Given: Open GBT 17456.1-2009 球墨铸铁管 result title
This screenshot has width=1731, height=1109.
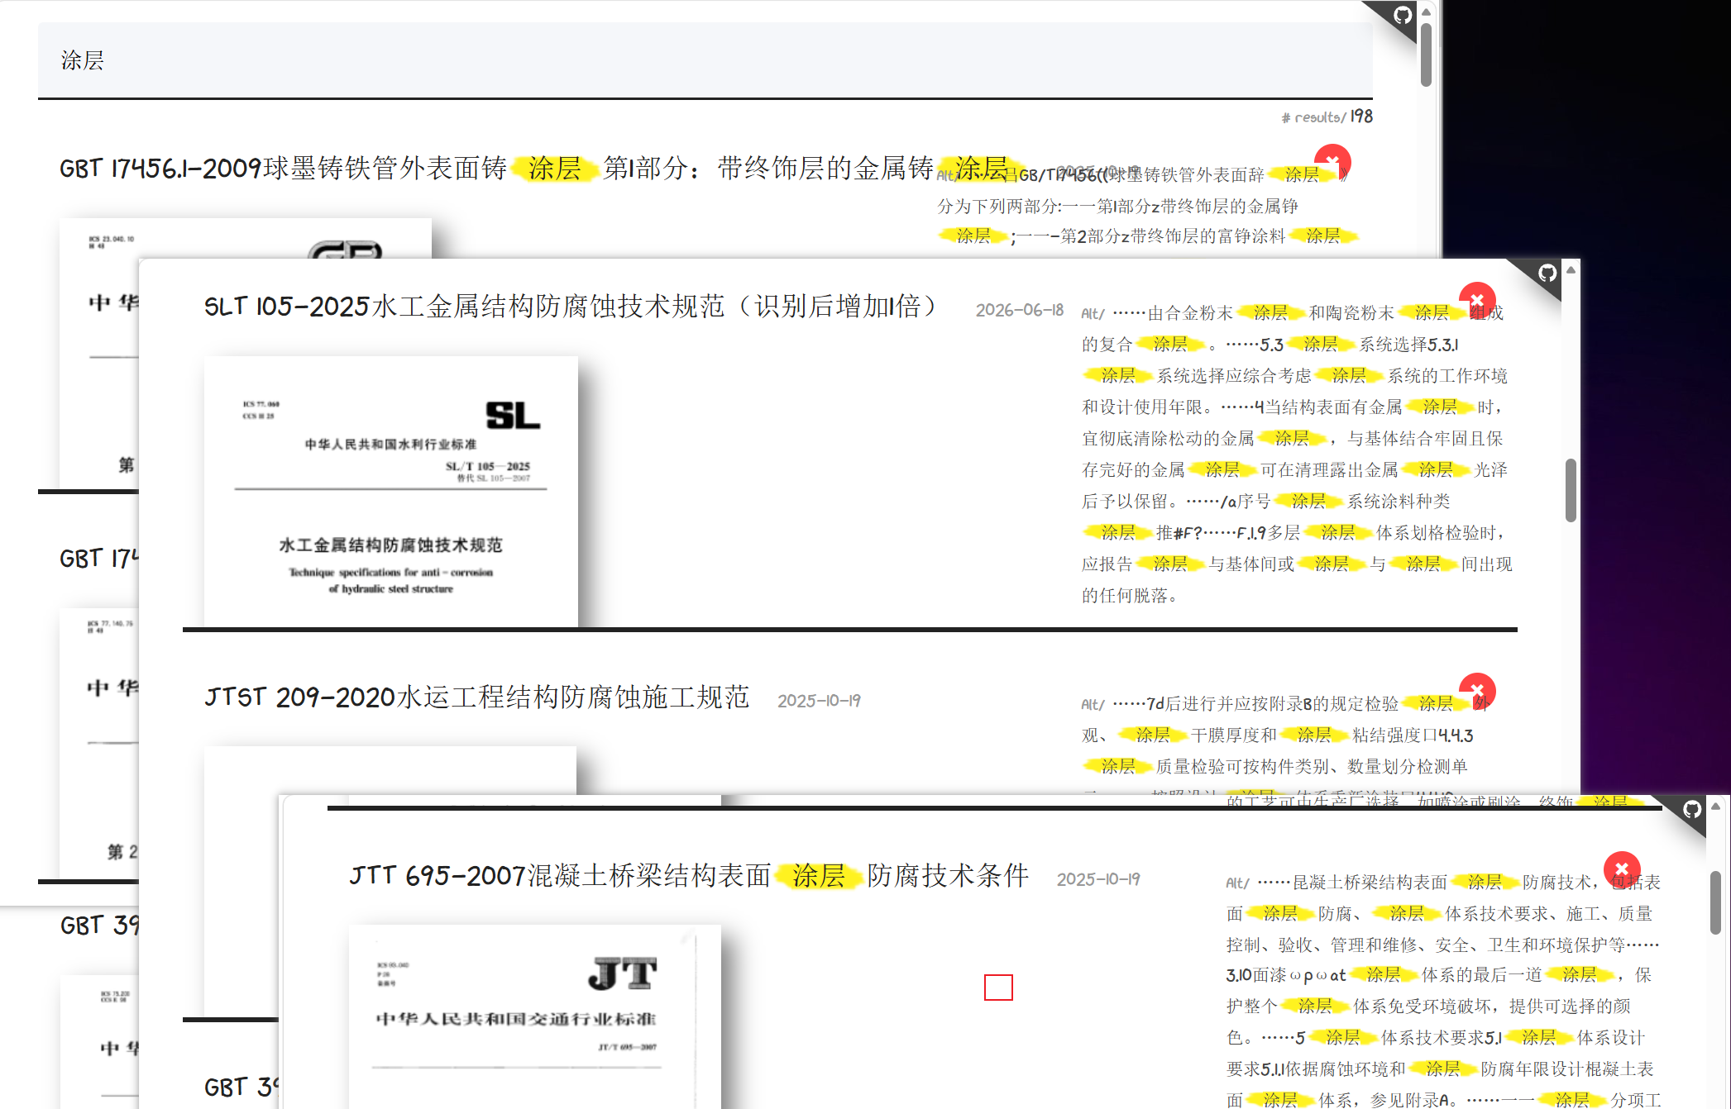Looking at the screenshot, I should coord(533,168).
